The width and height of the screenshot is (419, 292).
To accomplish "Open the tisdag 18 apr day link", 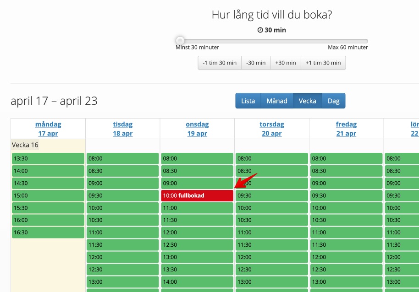I will (122, 129).
